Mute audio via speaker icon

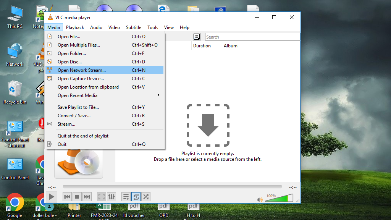click(260, 199)
